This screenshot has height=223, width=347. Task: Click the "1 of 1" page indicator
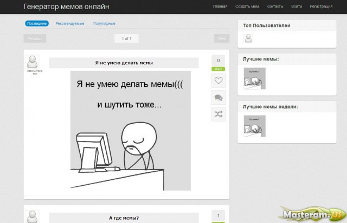click(x=126, y=38)
